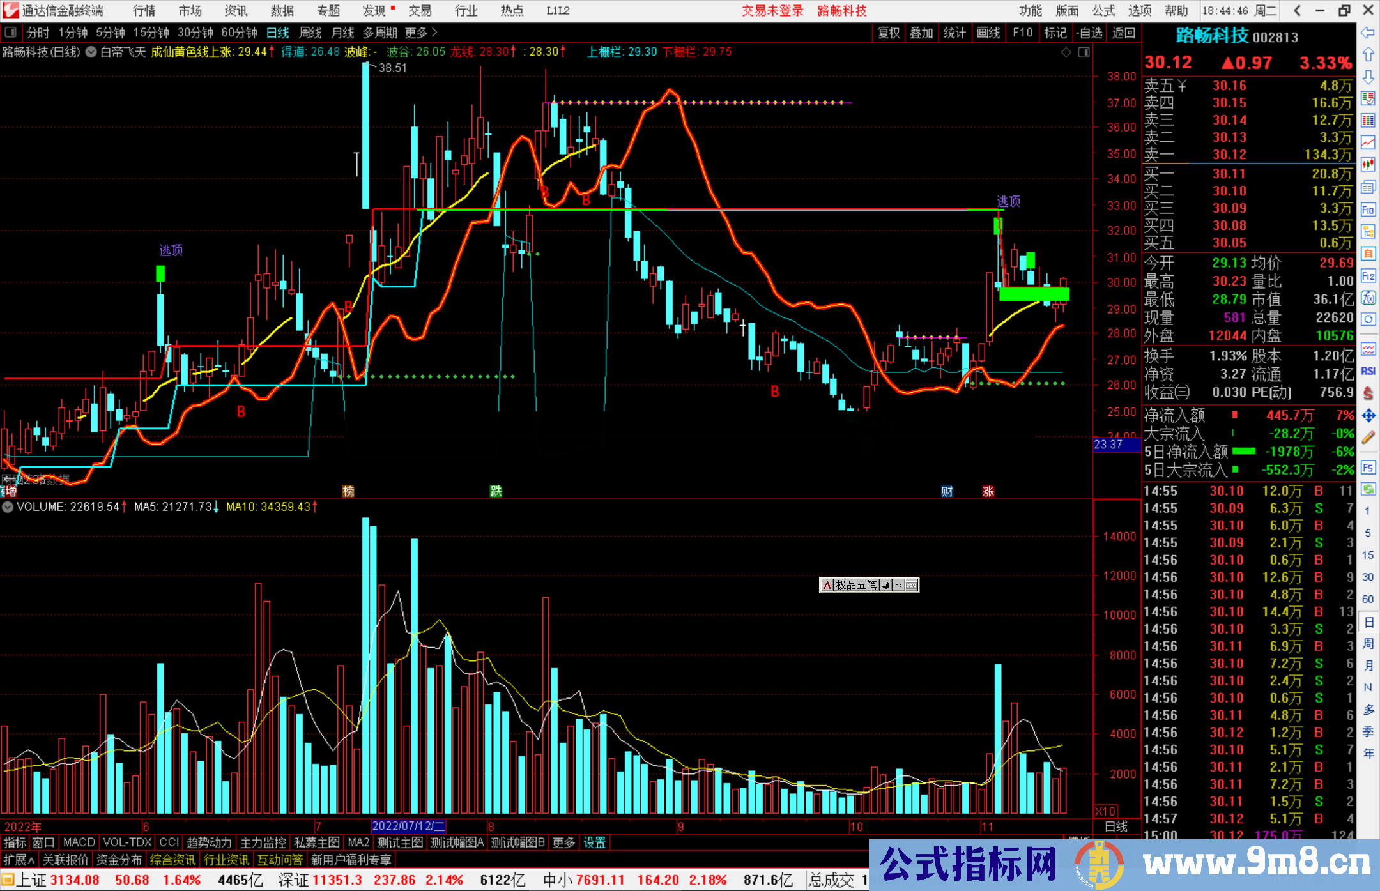Click the red line-chart icon in sidebar
The image size is (1380, 891).
pyautogui.click(x=1368, y=142)
